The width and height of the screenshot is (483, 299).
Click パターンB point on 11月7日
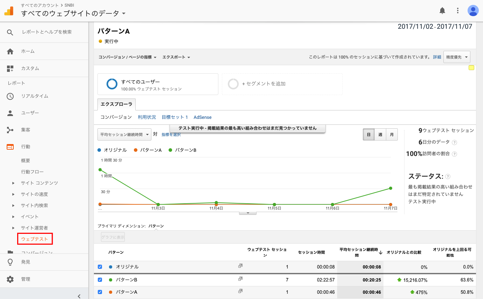(x=390, y=188)
